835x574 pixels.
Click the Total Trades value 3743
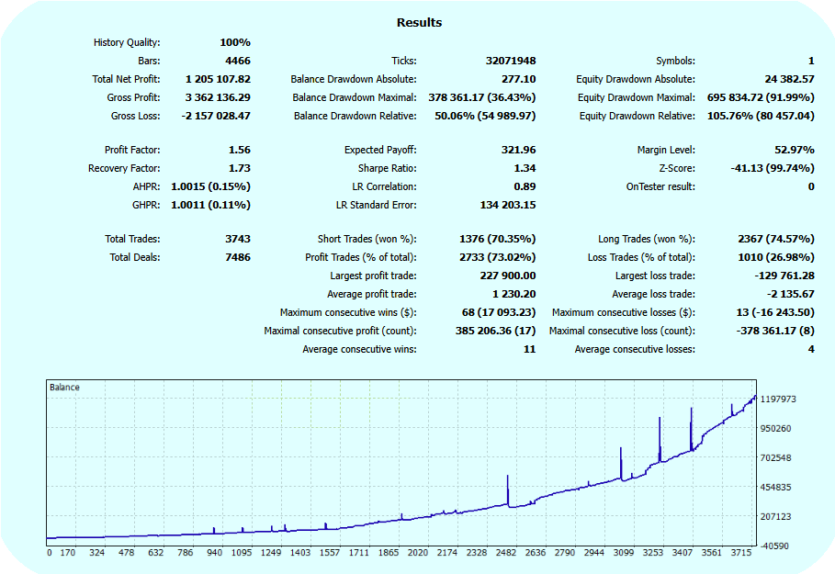pyautogui.click(x=236, y=239)
